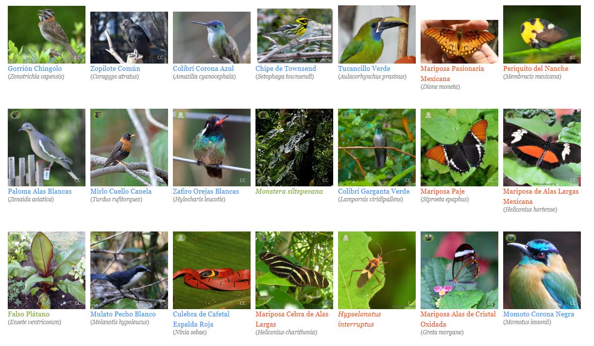594x346 pixels.
Task: Open the Colibrí Corona Azul hummingbird thumbnail
Action: point(212,37)
